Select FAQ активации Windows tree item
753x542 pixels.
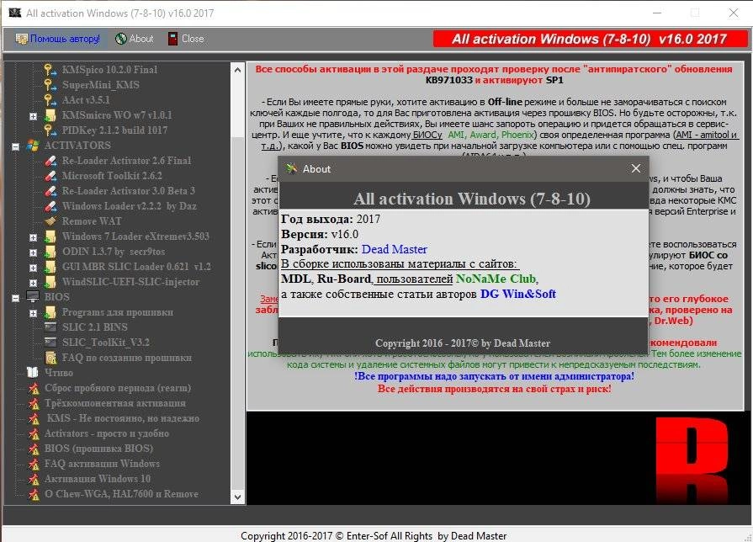(102, 464)
